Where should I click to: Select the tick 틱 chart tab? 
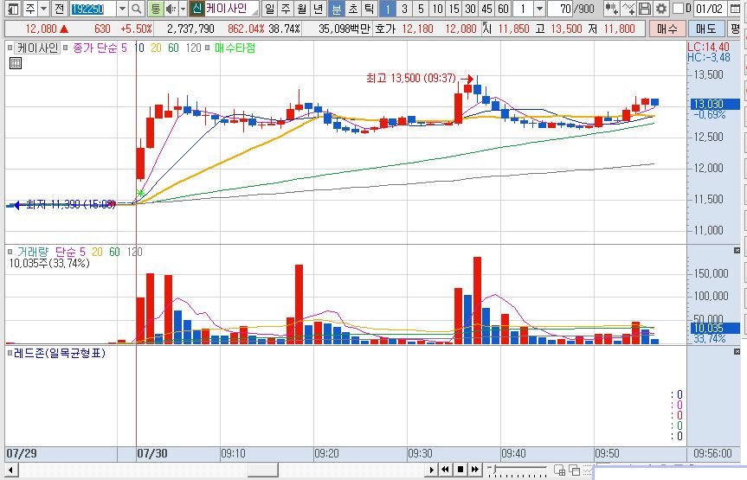(370, 9)
